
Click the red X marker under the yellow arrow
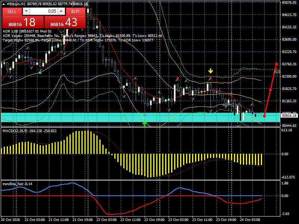coord(210,77)
